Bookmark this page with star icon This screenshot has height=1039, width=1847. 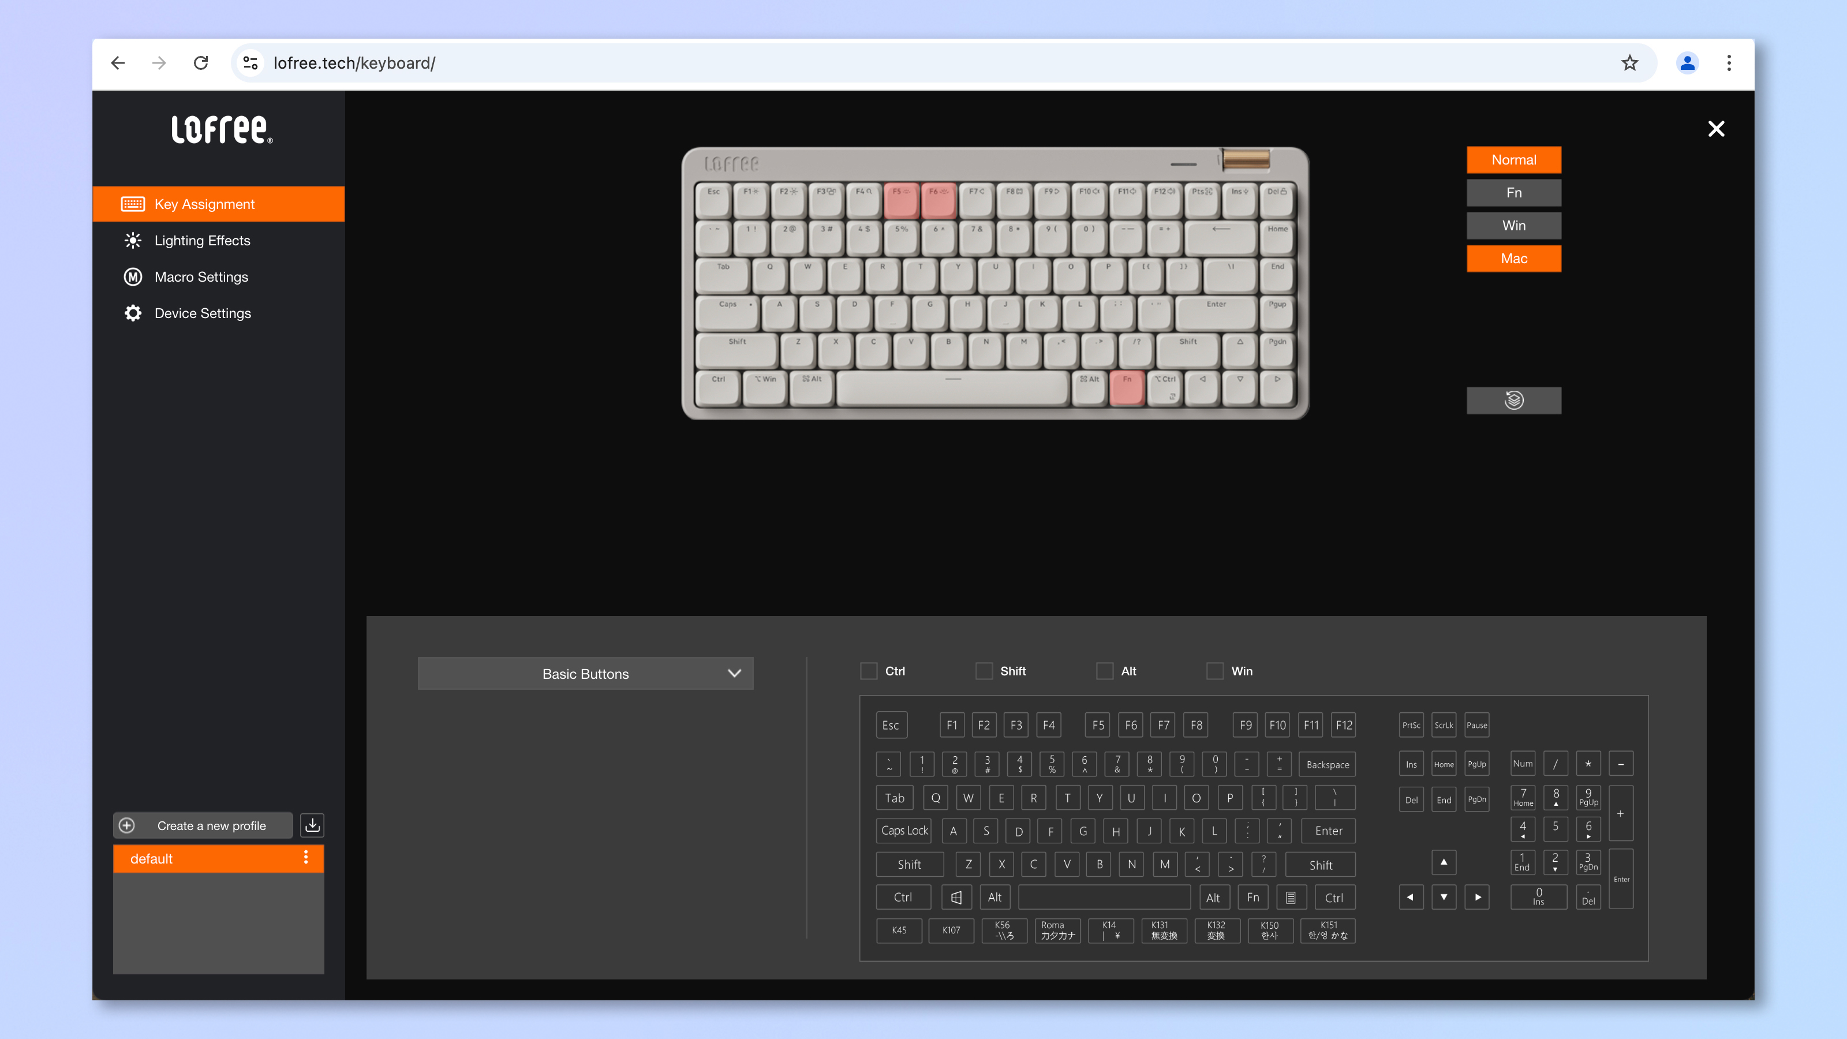tap(1630, 63)
